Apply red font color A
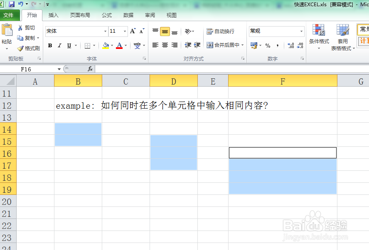This screenshot has width=369, height=250. (x=119, y=46)
